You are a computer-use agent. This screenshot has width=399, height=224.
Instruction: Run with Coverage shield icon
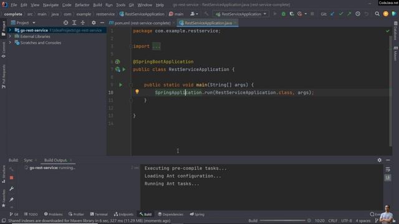point(292,14)
